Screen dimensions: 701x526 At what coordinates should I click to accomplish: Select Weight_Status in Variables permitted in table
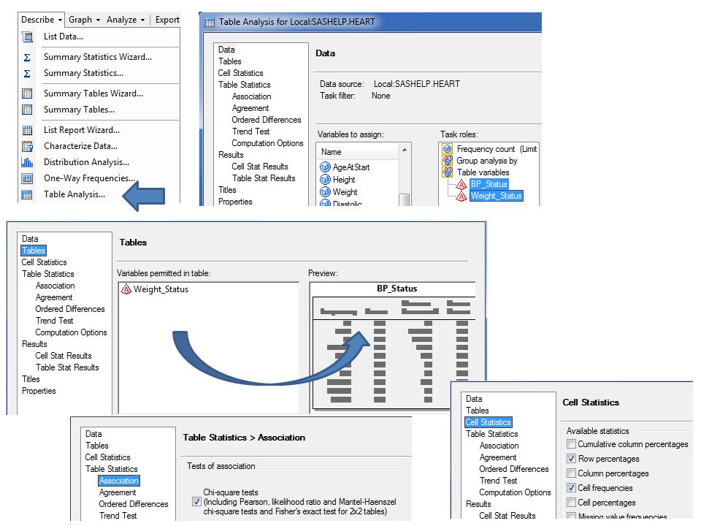[161, 289]
